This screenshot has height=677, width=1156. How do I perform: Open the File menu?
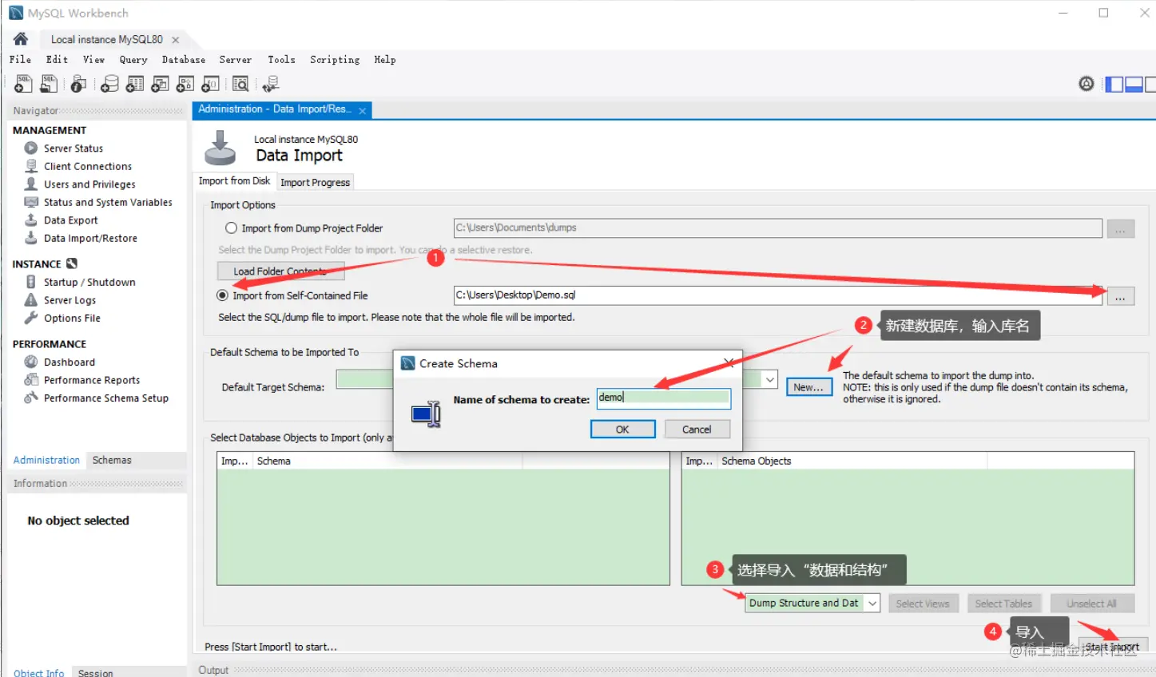(x=20, y=59)
